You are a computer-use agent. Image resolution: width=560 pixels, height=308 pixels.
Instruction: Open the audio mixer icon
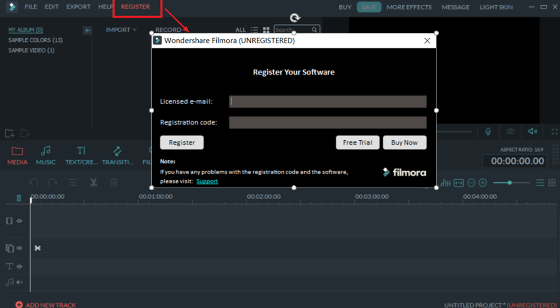[446, 183]
